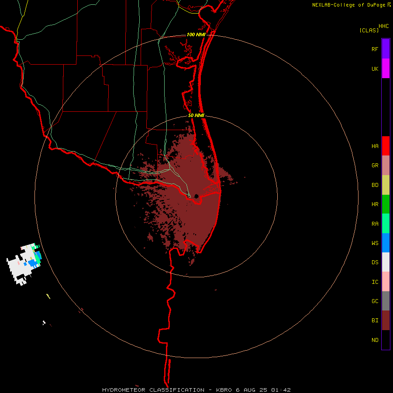Click the GC gray legend color swatch
The width and height of the screenshot is (393, 393).
click(386, 301)
